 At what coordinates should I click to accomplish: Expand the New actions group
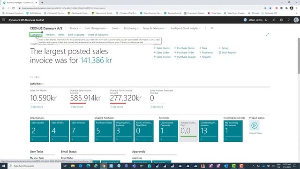pyautogui.click(x=203, y=48)
